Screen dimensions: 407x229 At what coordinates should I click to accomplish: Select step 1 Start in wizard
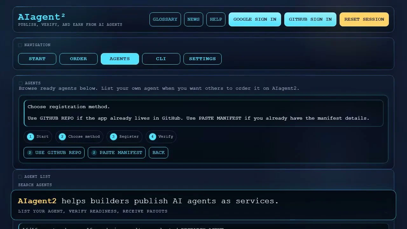click(x=38, y=137)
